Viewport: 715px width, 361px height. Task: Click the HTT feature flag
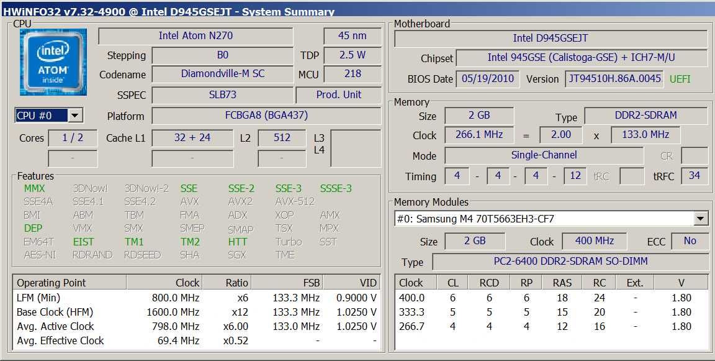tap(238, 242)
